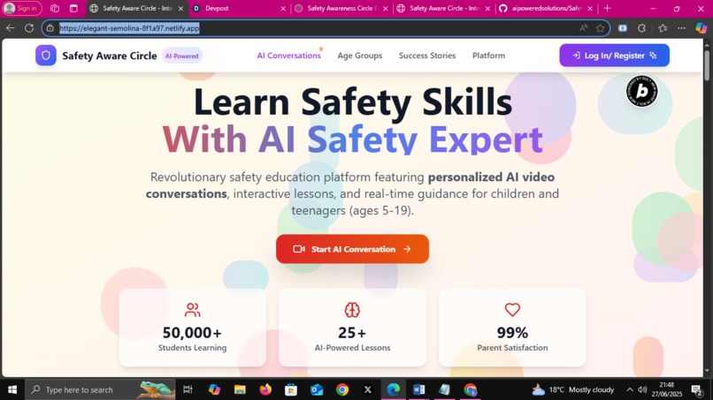
Task: Open Edge settings and more menu
Action: (x=681, y=28)
